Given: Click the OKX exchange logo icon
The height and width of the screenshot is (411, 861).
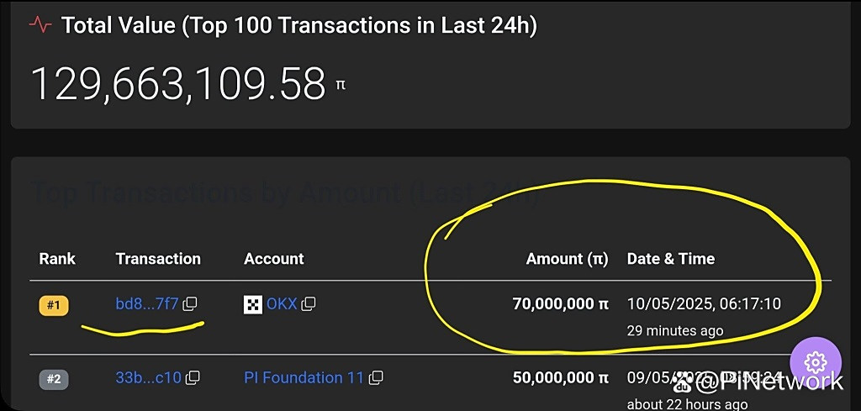Looking at the screenshot, I should pos(253,304).
